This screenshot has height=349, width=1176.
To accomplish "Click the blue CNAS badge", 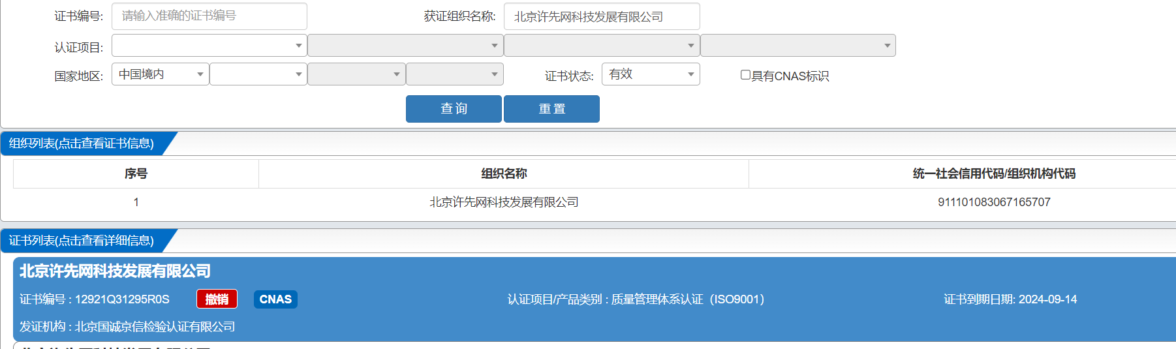I will (275, 299).
